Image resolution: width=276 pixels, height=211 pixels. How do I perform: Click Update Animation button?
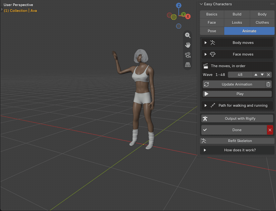pos(234,84)
